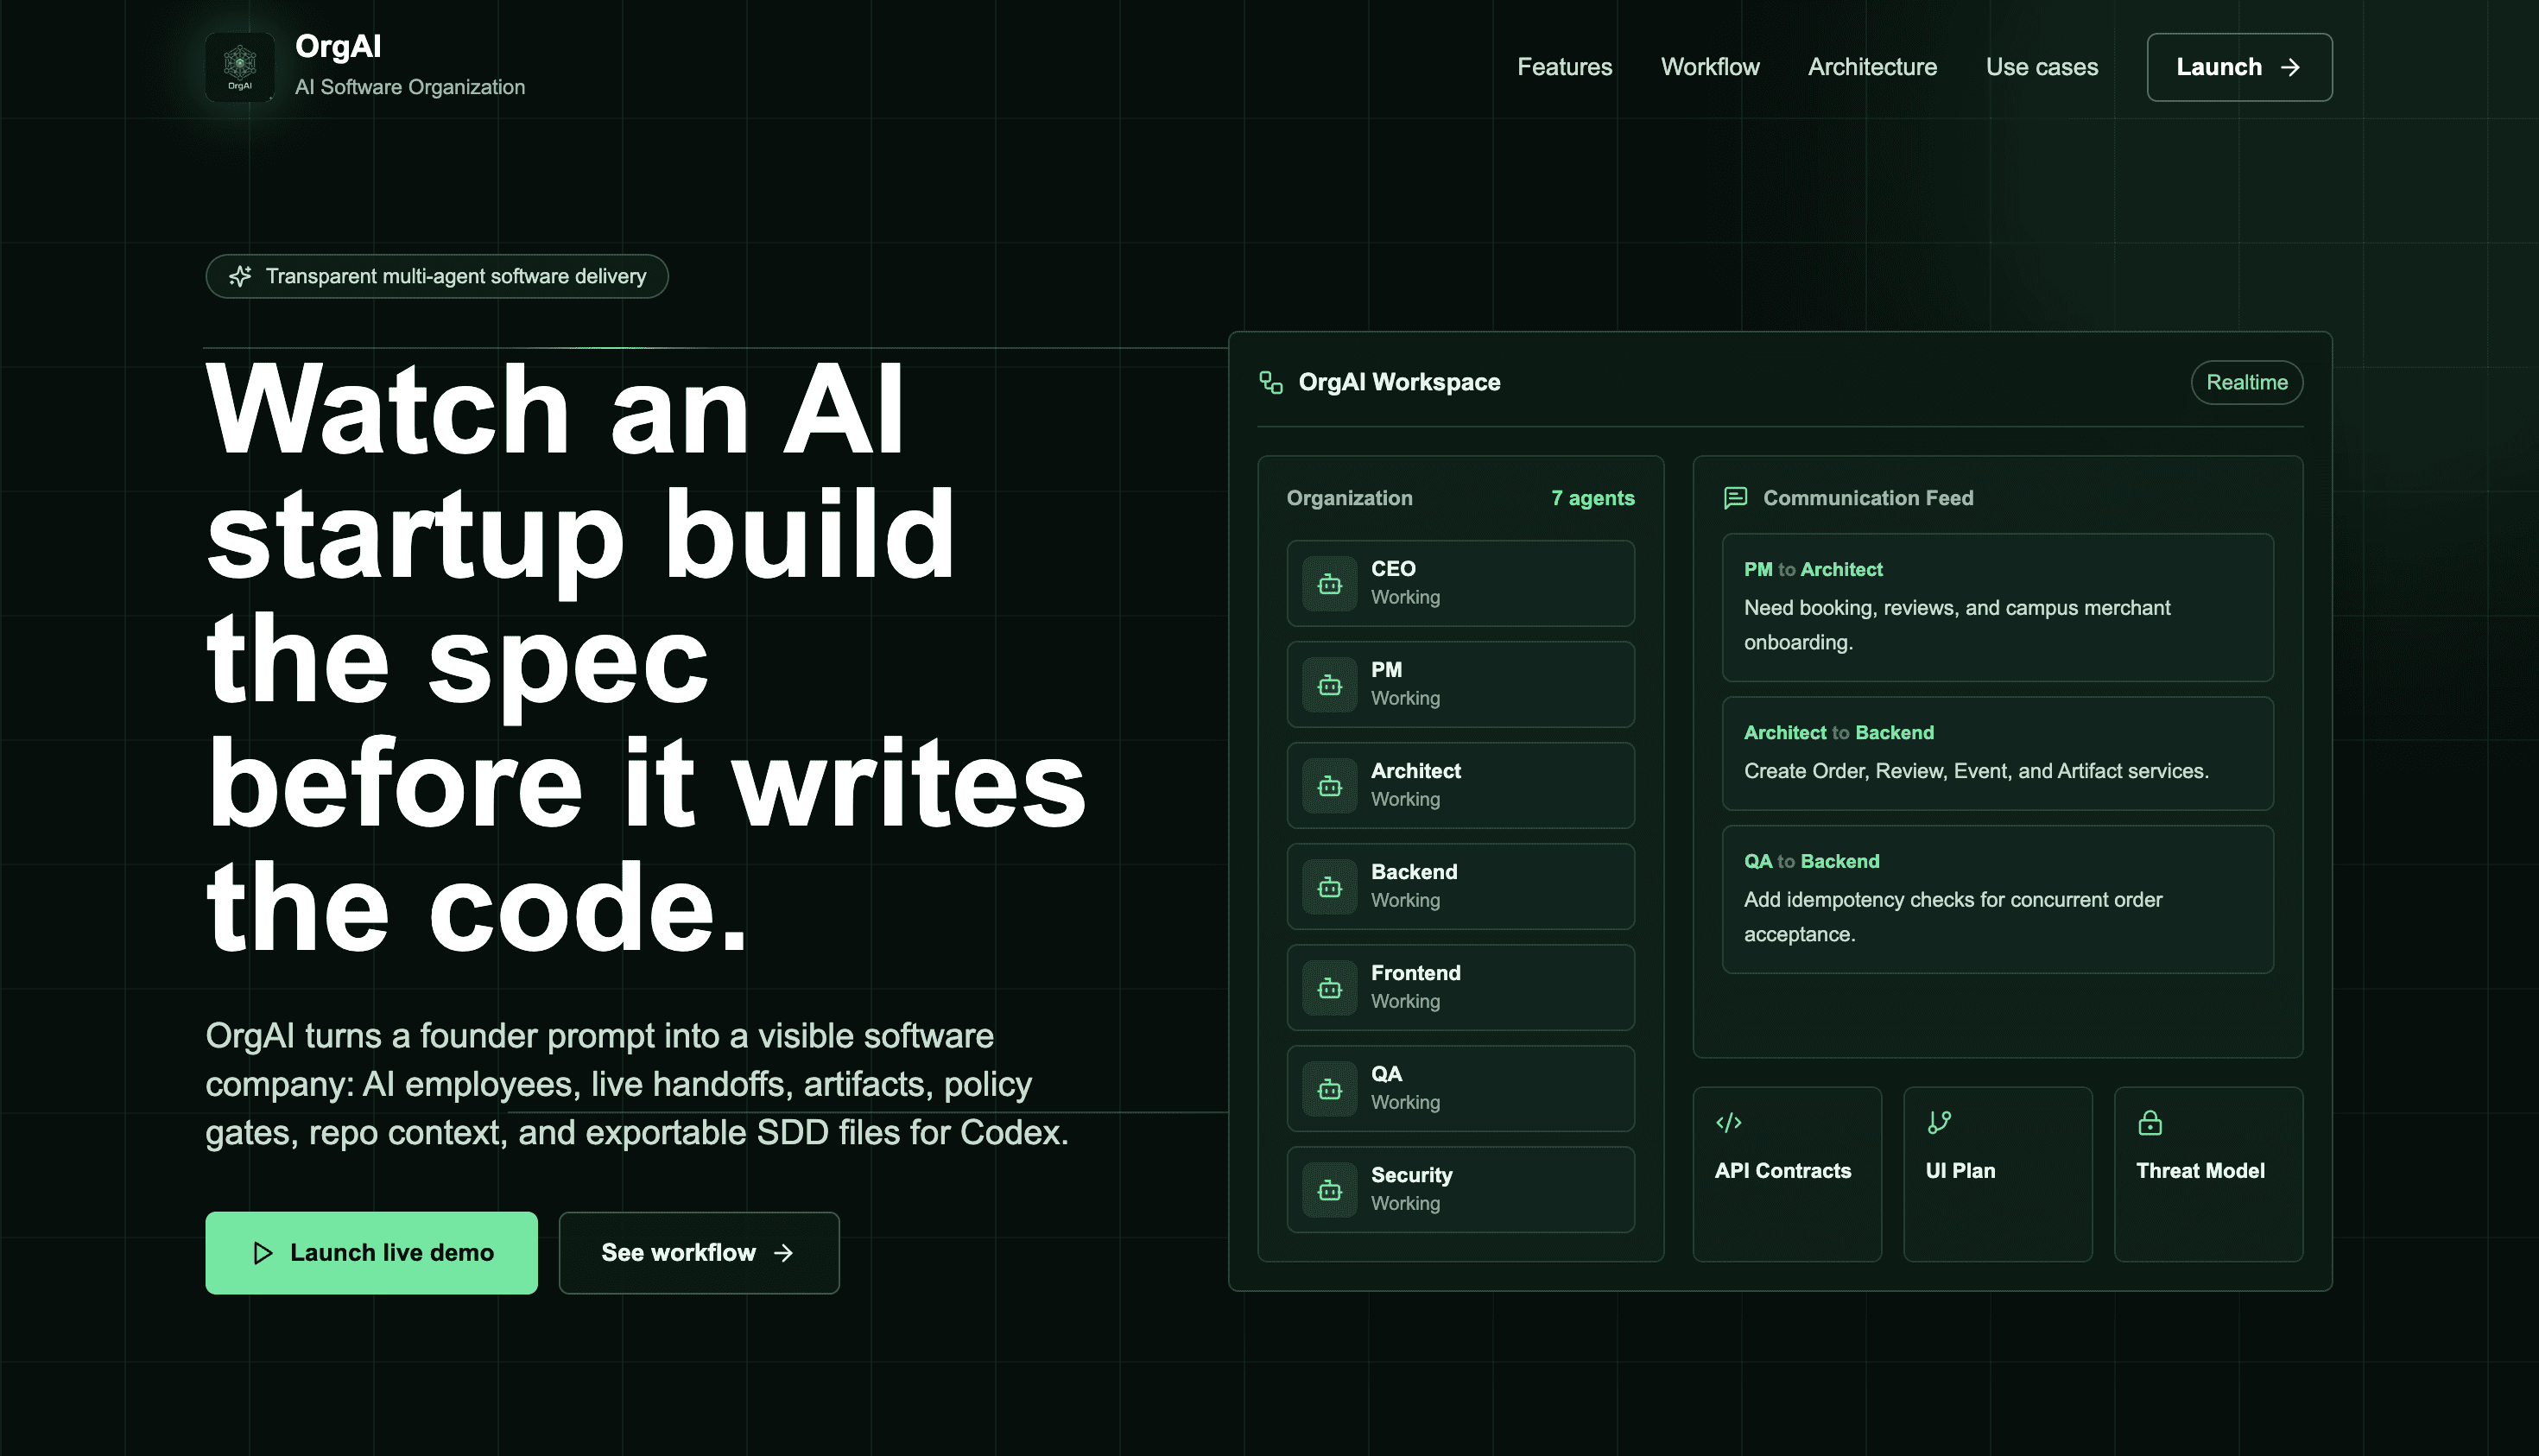The height and width of the screenshot is (1456, 2539).
Task: Select the Architect to Backend message
Action: pos(1998,753)
